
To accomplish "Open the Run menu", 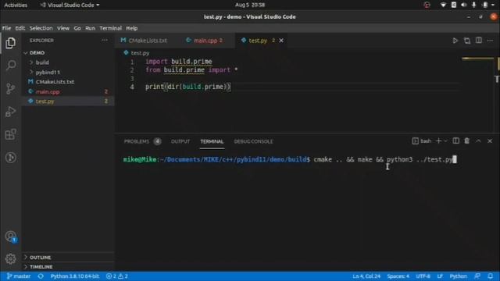I will tap(90, 28).
